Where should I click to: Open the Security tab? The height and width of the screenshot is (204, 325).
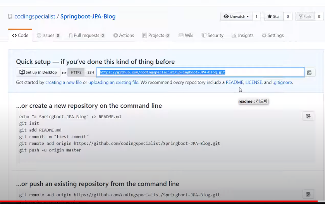(213, 35)
